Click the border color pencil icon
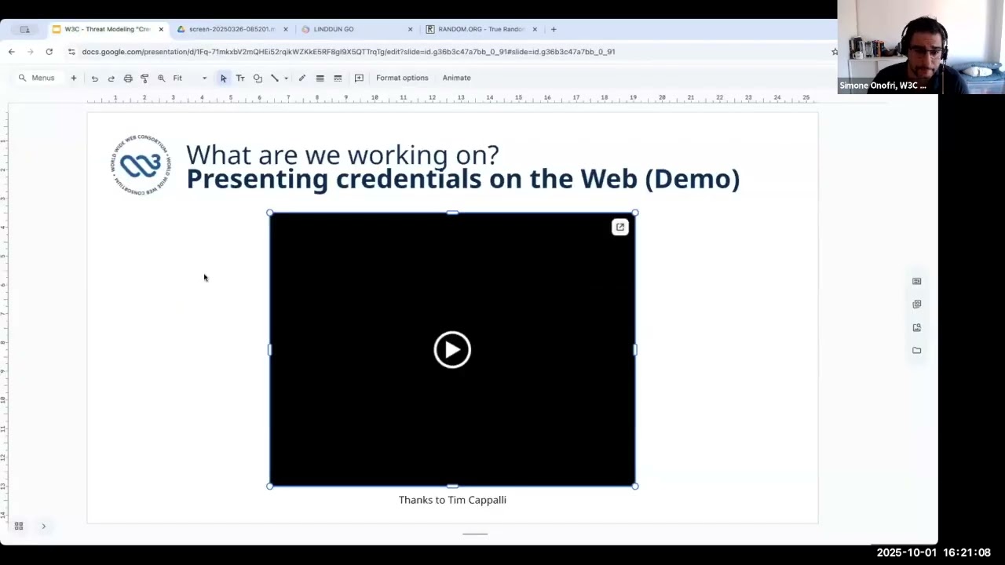 pos(302,78)
